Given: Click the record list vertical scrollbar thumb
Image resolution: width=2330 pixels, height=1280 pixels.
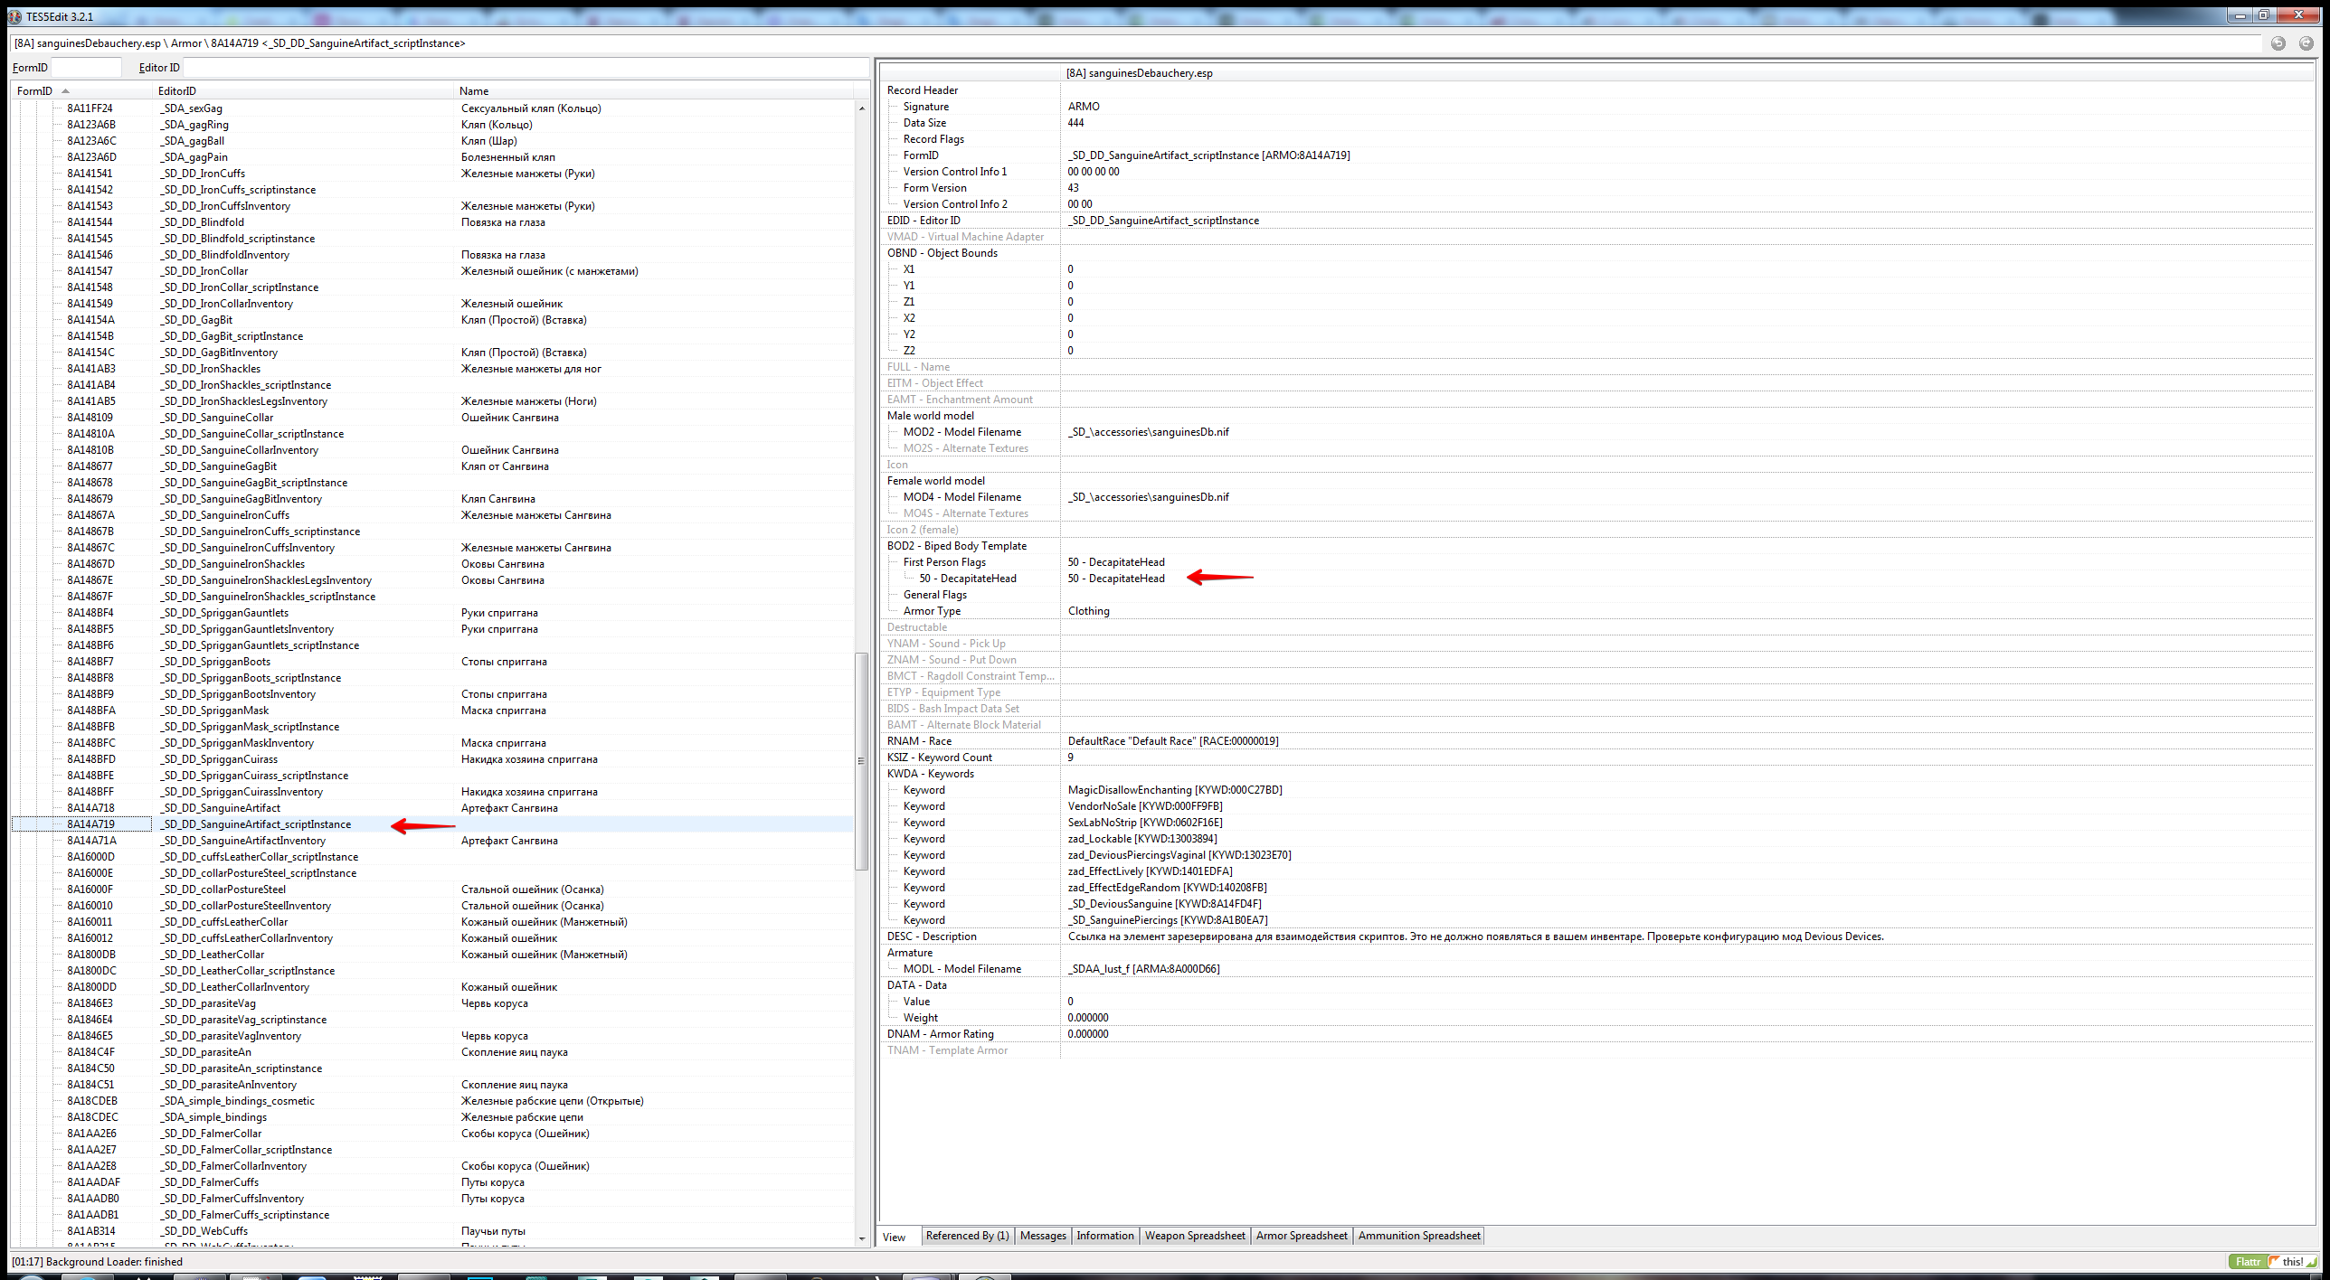Looking at the screenshot, I should click(861, 761).
